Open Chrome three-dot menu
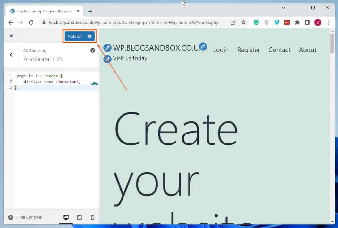 tap(328, 22)
